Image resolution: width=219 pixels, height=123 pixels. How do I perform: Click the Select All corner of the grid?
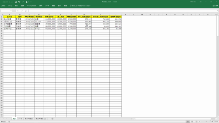[2, 14]
